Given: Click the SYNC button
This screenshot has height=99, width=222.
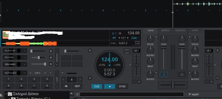Looking at the screenshot, I should coord(122,87).
